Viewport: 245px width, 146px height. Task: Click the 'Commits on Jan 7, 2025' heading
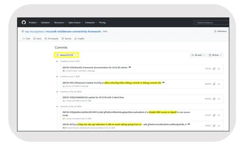point(70,76)
